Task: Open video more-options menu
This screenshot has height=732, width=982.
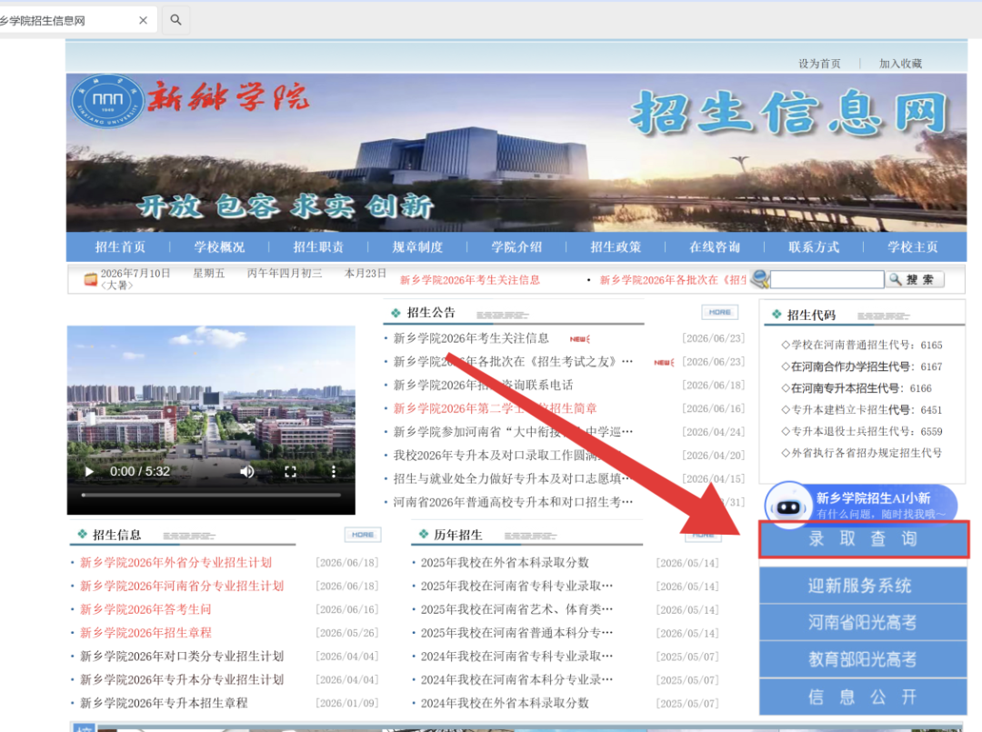Action: [333, 472]
